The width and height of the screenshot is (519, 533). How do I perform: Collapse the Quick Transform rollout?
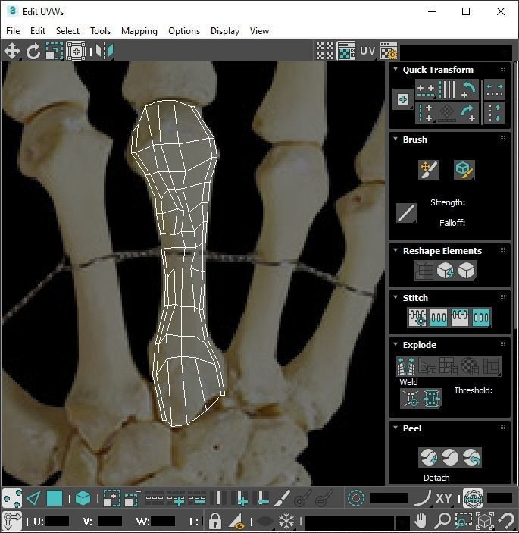[396, 69]
